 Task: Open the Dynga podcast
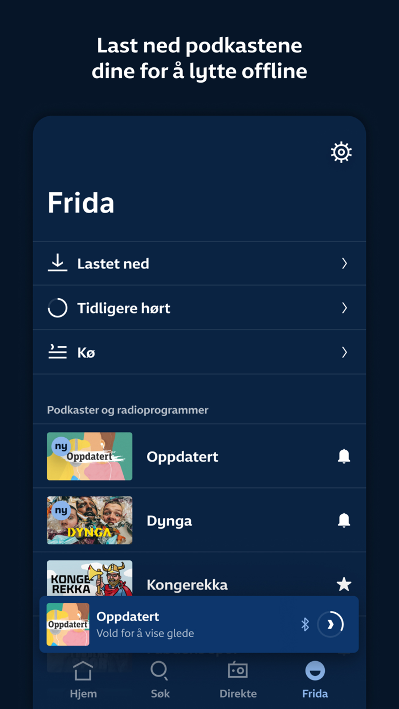pyautogui.click(x=169, y=520)
